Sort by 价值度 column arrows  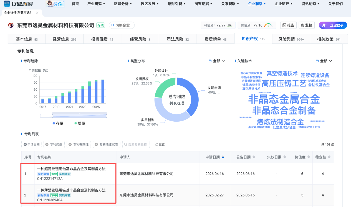308,157
